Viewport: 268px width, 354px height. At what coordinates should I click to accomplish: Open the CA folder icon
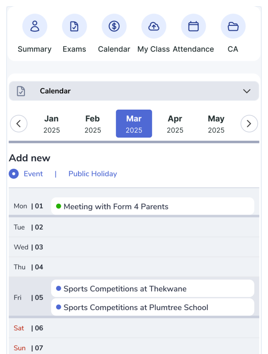point(233,26)
